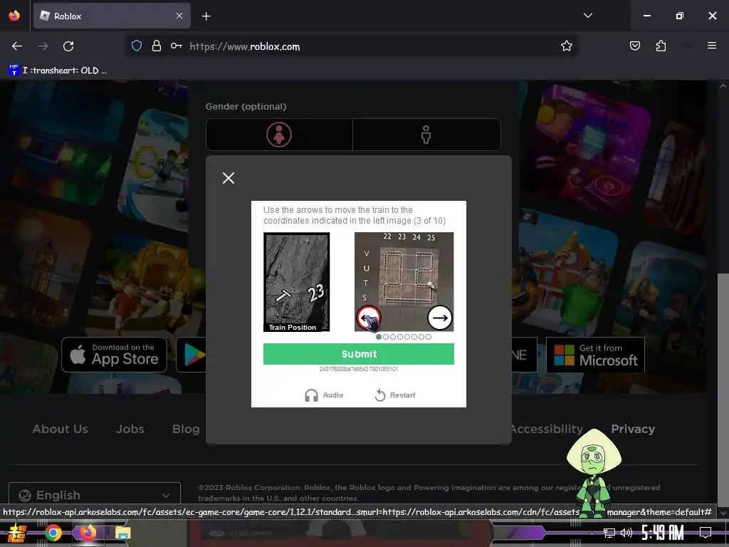
Task: Open File Explorer from the taskbar
Action: [122, 533]
